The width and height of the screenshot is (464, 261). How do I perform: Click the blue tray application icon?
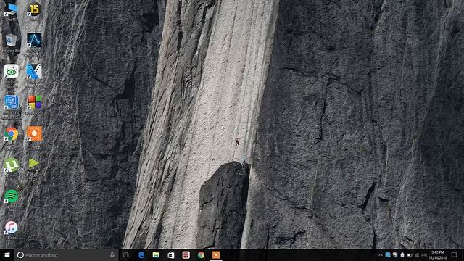388,255
